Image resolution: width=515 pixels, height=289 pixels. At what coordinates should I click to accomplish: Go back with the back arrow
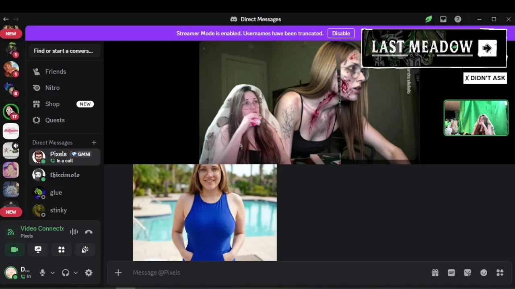tap(6, 19)
